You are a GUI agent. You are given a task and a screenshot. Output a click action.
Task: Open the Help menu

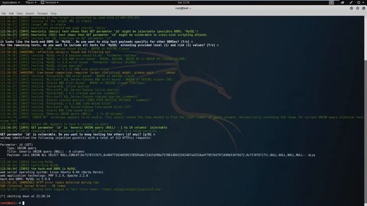click(53, 14)
